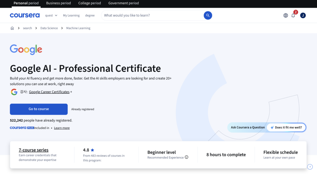Open degree in navigation
Viewport: 317px width, 174px height.
tap(90, 15)
